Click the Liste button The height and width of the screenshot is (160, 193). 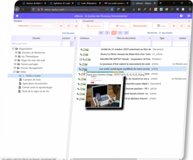[x=161, y=26]
